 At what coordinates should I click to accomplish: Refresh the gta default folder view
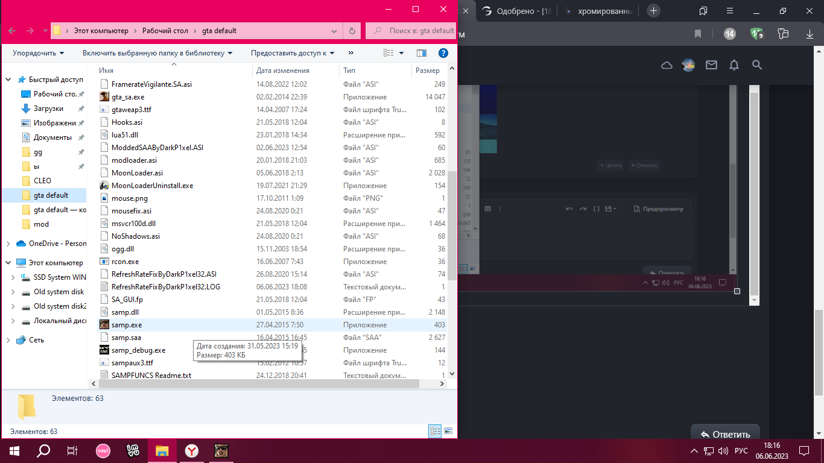(x=352, y=31)
